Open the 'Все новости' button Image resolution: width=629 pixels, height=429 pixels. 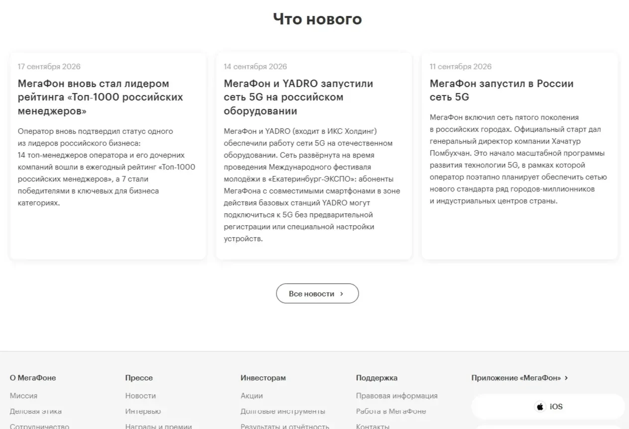click(x=317, y=293)
